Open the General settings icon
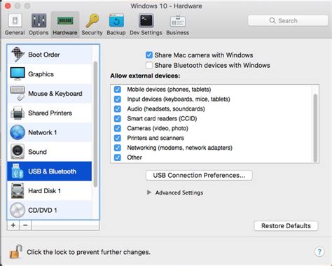The width and height of the screenshot is (332, 266). tap(15, 21)
